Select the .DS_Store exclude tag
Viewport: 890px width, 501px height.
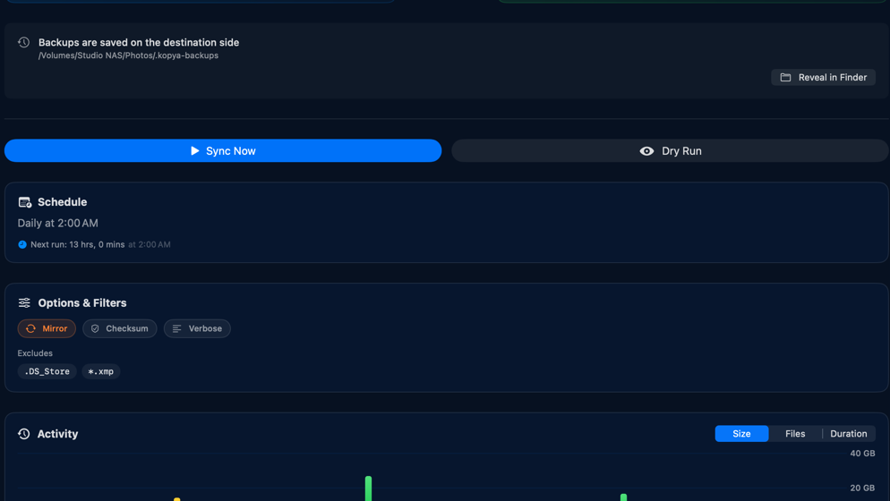47,371
